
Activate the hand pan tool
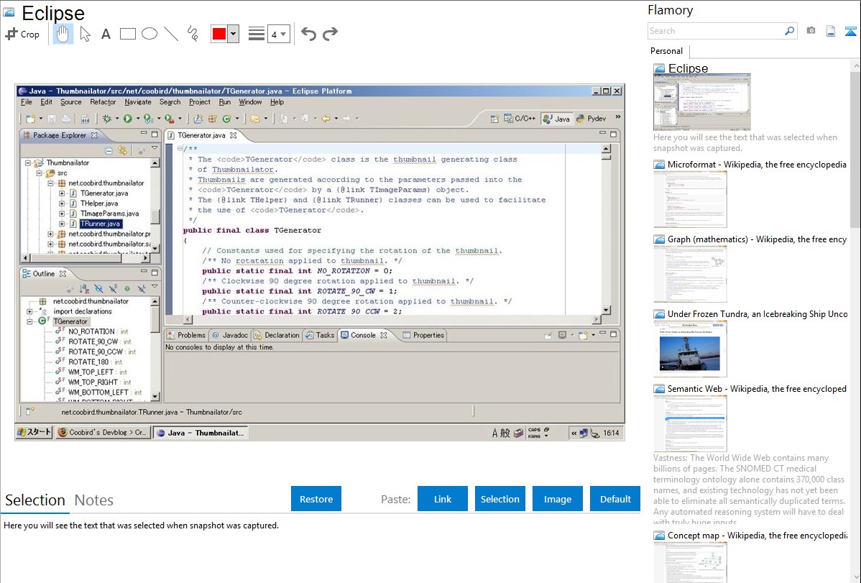(63, 34)
